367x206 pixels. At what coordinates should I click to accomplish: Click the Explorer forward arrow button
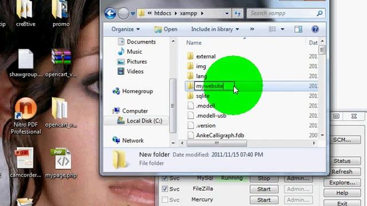[123, 13]
